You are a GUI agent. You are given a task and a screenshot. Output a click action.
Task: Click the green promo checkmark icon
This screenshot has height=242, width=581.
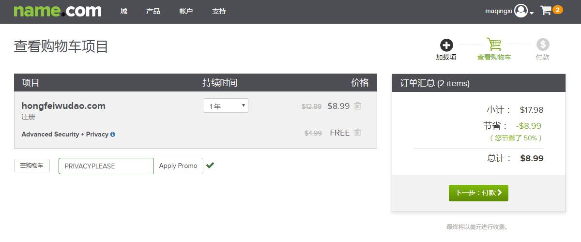(210, 165)
